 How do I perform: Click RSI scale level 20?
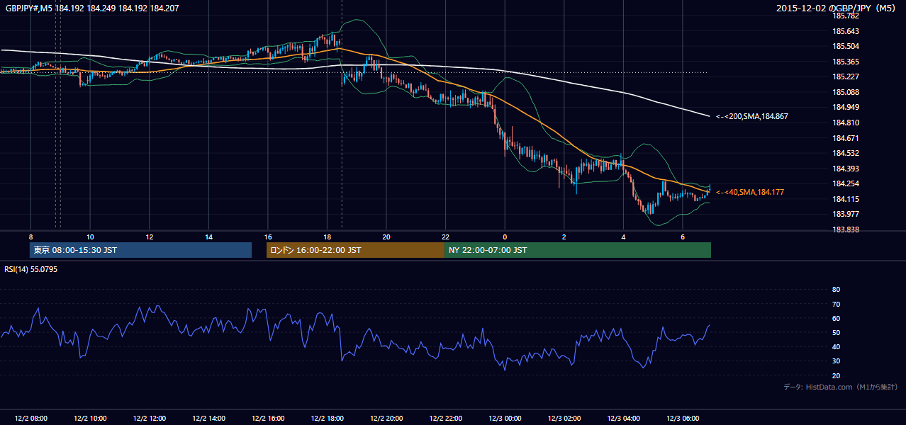point(836,375)
